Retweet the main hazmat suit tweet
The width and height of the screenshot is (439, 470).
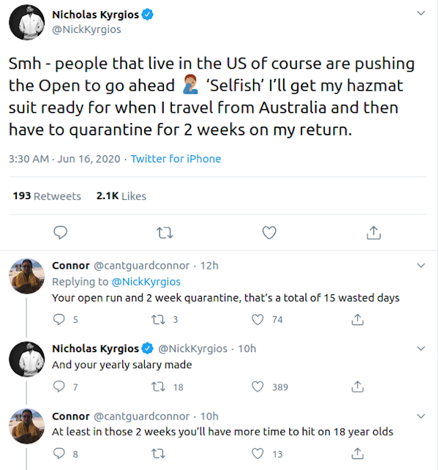pyautogui.click(x=165, y=233)
